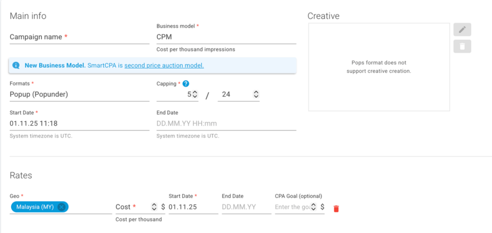Screen dimensions: 492x233
Task: Open the Business model CPM dropdown
Action: point(226,36)
